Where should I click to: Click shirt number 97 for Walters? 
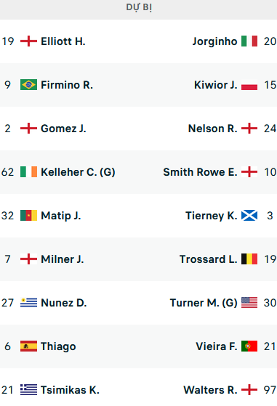270,390
